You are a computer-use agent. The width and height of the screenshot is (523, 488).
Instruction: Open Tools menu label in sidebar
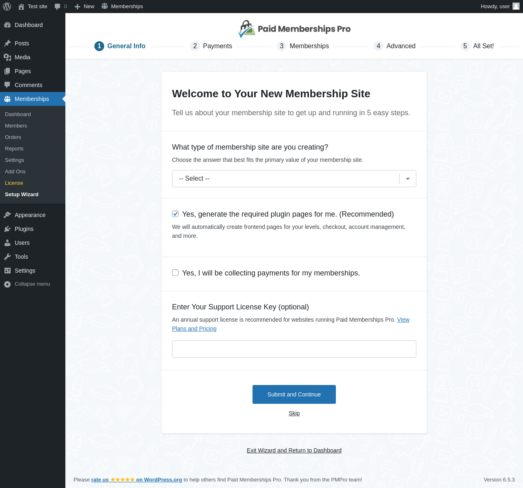[21, 257]
